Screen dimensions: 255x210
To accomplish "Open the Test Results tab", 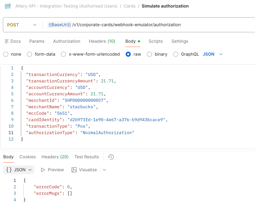I will click(86, 157).
